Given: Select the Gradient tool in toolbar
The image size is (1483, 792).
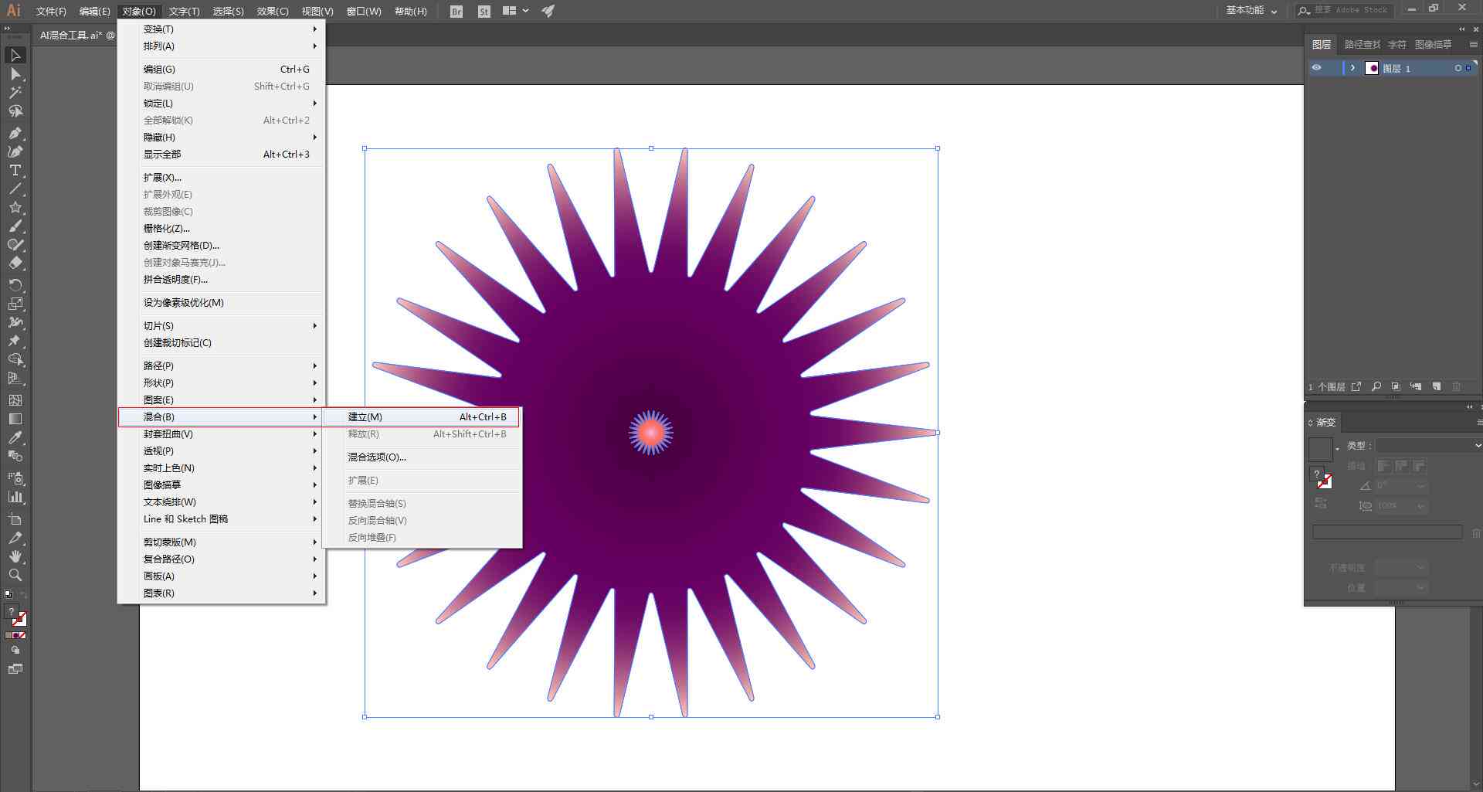Looking at the screenshot, I should (15, 419).
